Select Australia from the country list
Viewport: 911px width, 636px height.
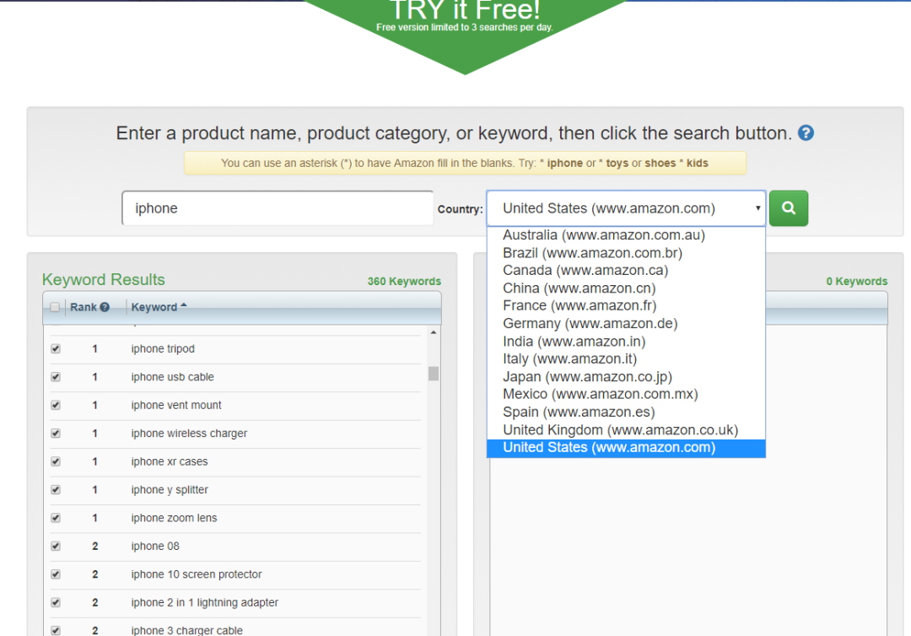pyautogui.click(x=603, y=235)
